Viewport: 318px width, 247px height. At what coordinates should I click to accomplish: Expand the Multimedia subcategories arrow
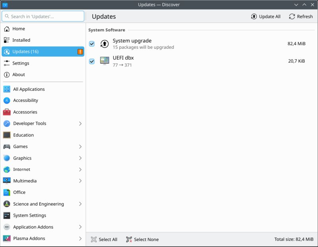click(80, 181)
